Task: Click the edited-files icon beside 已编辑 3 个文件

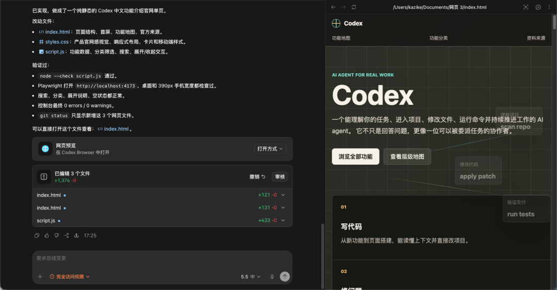Action: coord(44,176)
